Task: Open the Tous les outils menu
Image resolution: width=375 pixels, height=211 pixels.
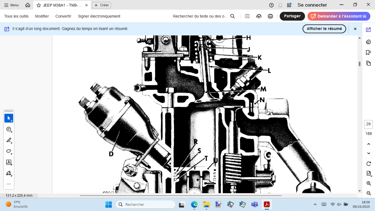Action: point(16,16)
